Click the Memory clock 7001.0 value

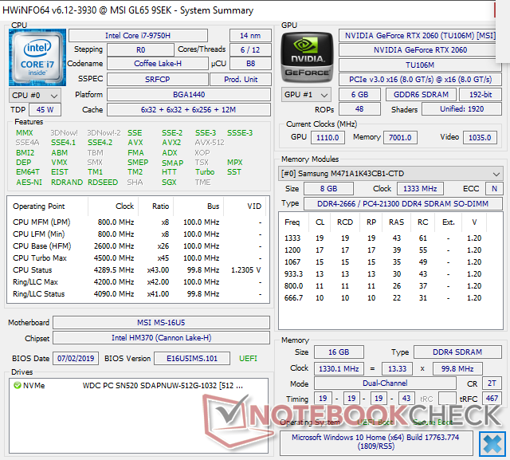400,138
